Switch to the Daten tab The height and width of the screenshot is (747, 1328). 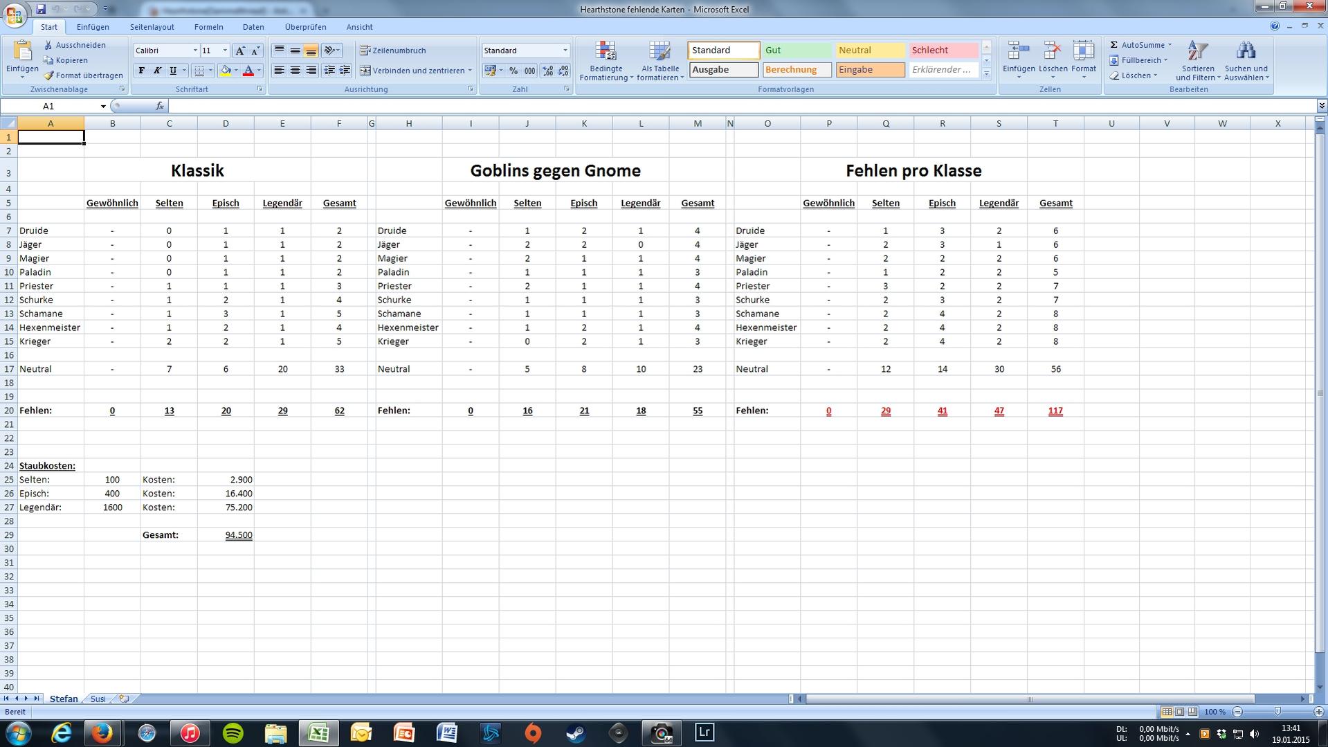coord(253,27)
